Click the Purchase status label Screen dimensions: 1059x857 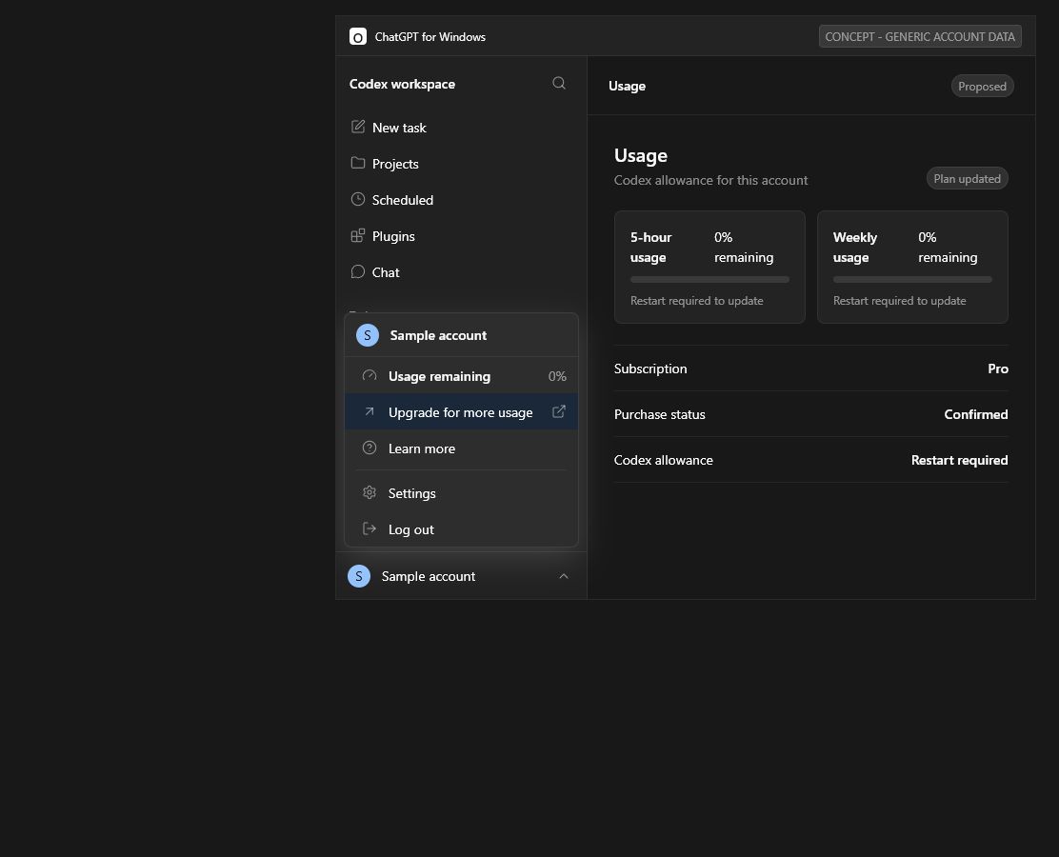[x=659, y=414]
